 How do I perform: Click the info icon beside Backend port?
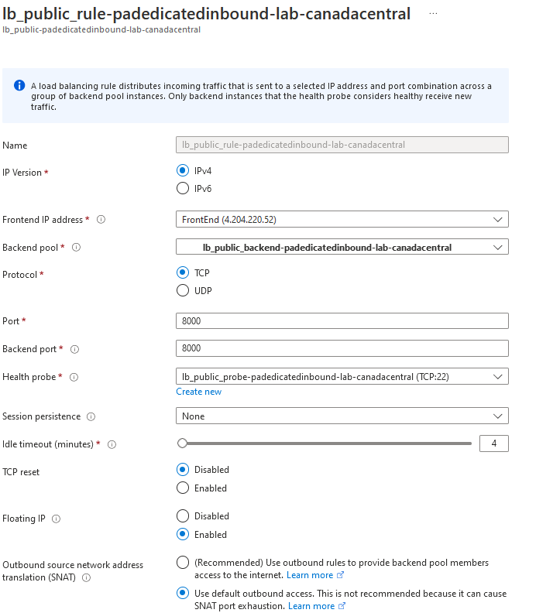tap(74, 349)
